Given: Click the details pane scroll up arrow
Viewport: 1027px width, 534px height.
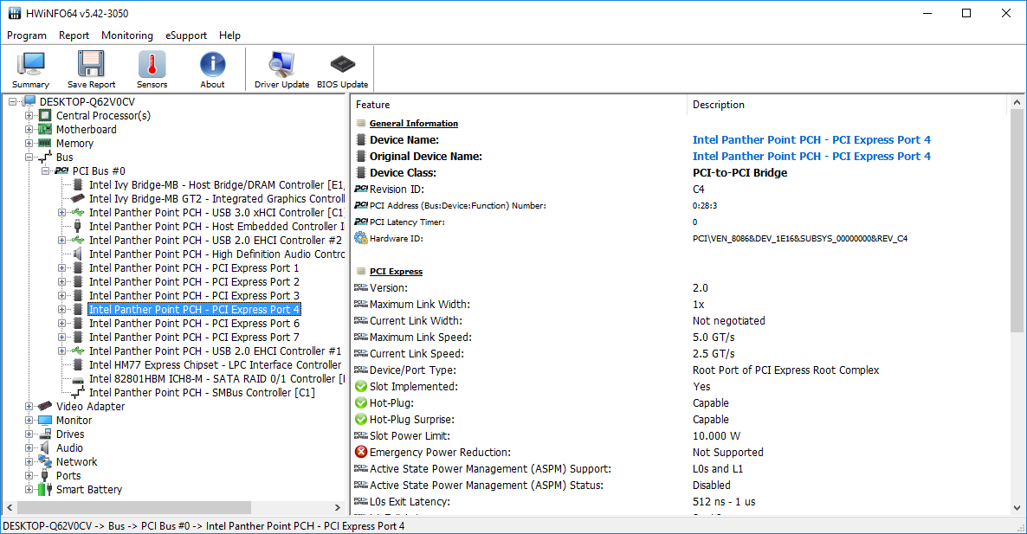Looking at the screenshot, I should click(1017, 102).
